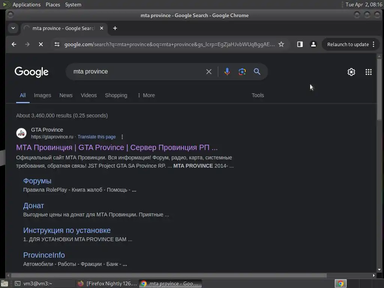Open Chrome three-dot menu beside Relaunch
Image resolution: width=384 pixels, height=288 pixels.
373,44
